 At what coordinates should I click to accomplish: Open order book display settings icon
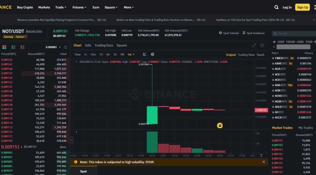[x=66, y=47]
